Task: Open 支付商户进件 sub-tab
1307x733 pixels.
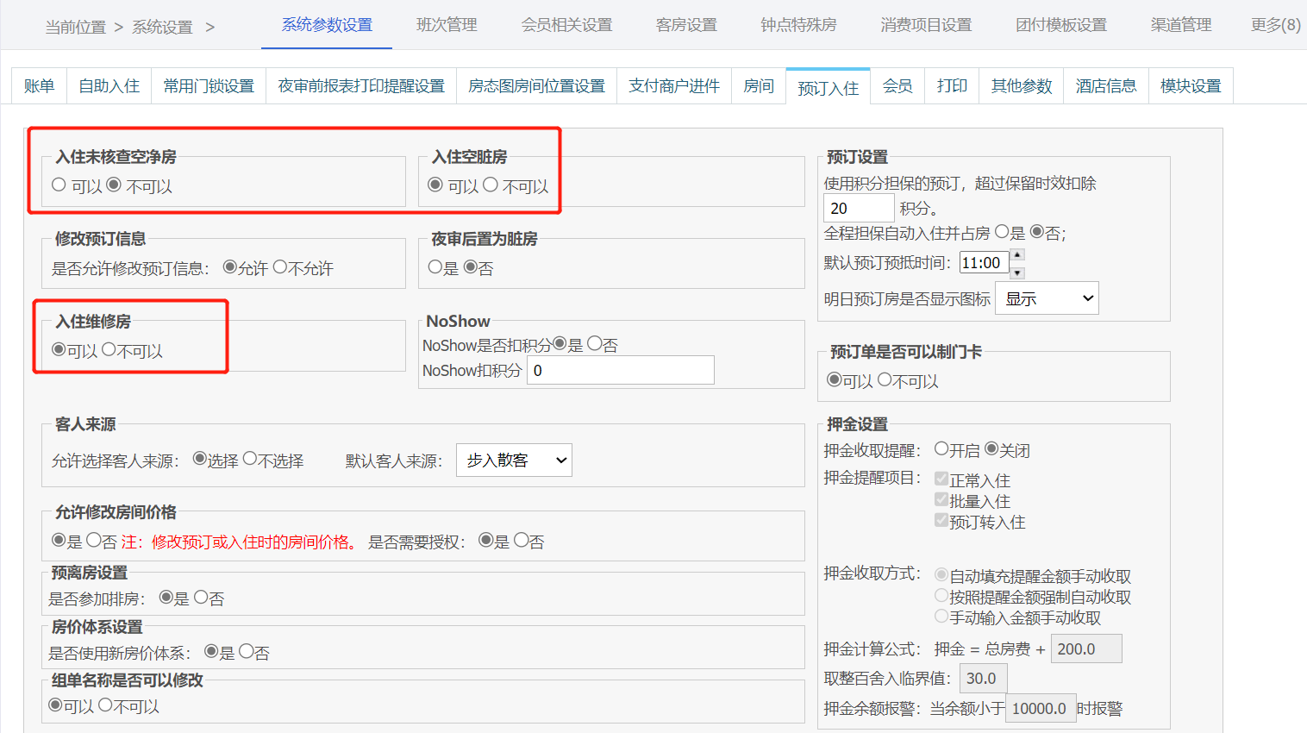Action: 674,86
